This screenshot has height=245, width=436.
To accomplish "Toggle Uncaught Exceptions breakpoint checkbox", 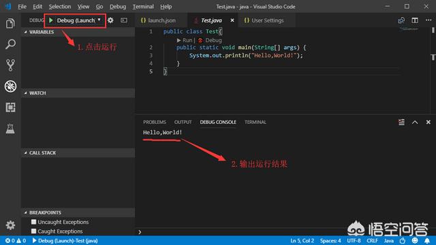I will [33, 222].
